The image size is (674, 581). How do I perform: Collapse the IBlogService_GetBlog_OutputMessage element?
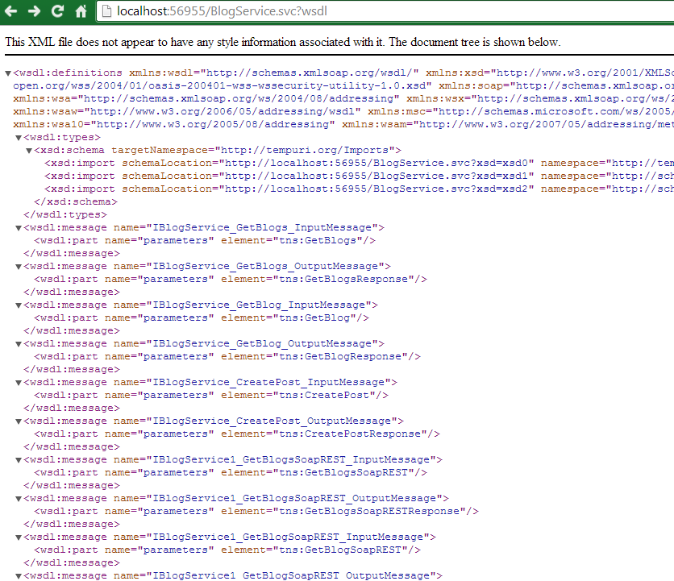tap(18, 343)
